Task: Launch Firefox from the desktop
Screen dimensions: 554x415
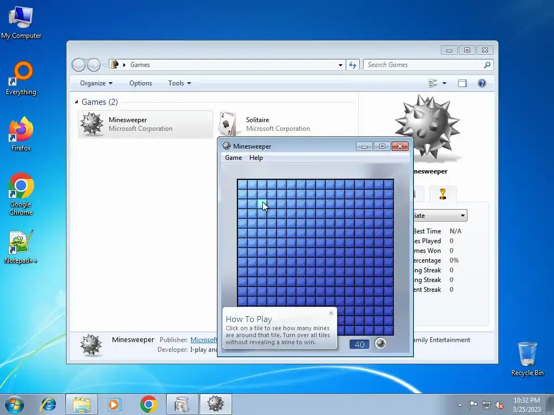Action: tap(21, 134)
